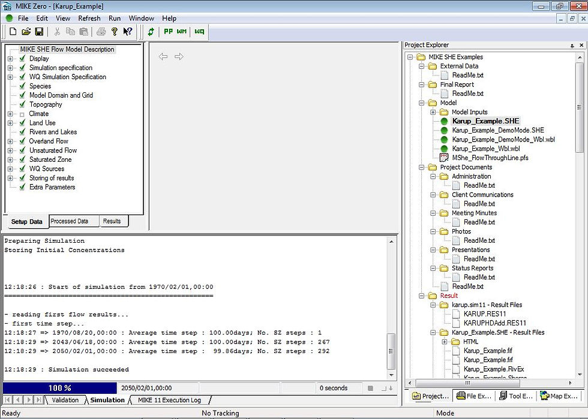
Task: Collapse the MIKE SHE Examples root folder
Action: pyautogui.click(x=410, y=57)
